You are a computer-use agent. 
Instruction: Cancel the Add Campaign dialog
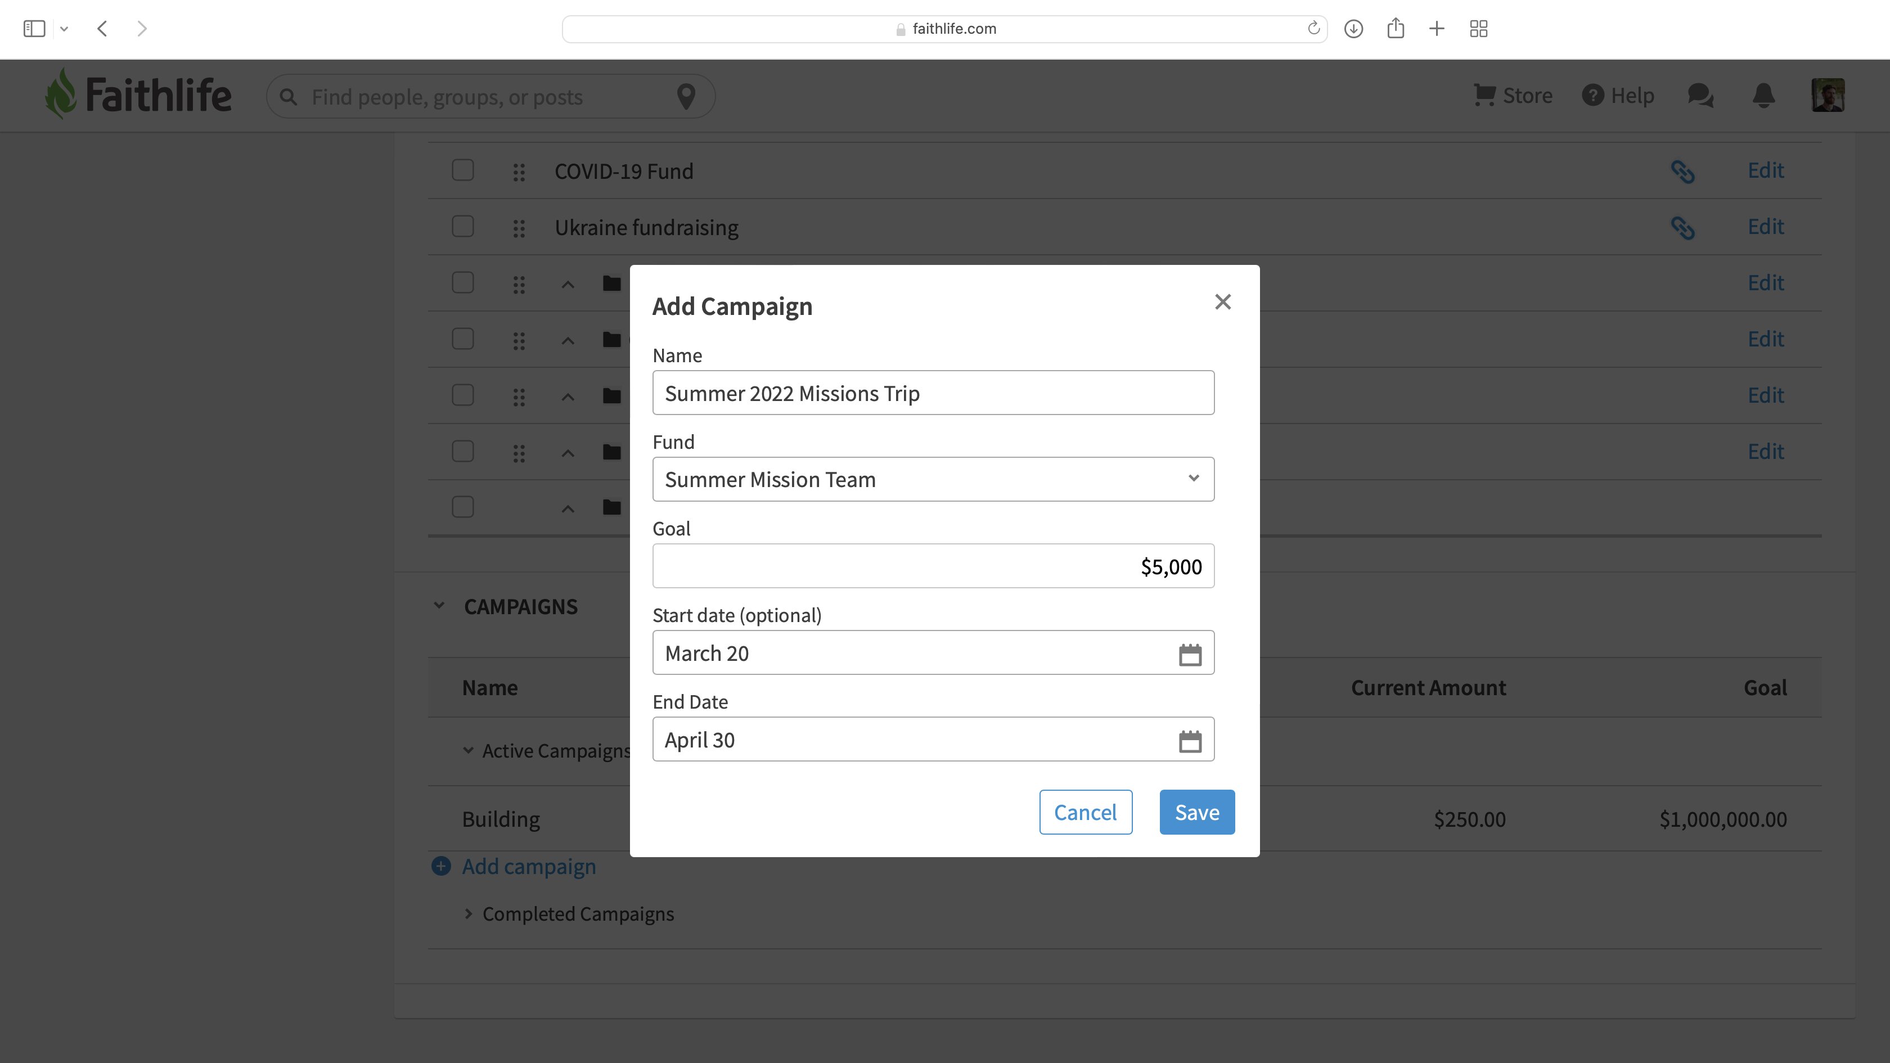(1085, 812)
